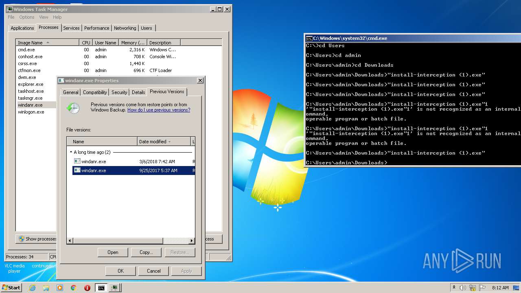521x293 pixels.
Task: Sort processes by CPU column
Action: [x=86, y=43]
